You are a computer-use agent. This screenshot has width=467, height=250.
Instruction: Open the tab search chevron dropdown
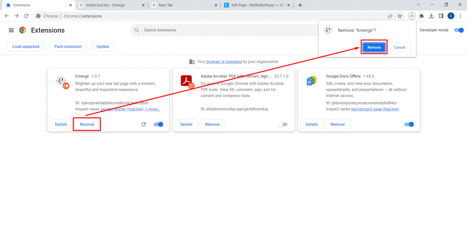coord(419,5)
